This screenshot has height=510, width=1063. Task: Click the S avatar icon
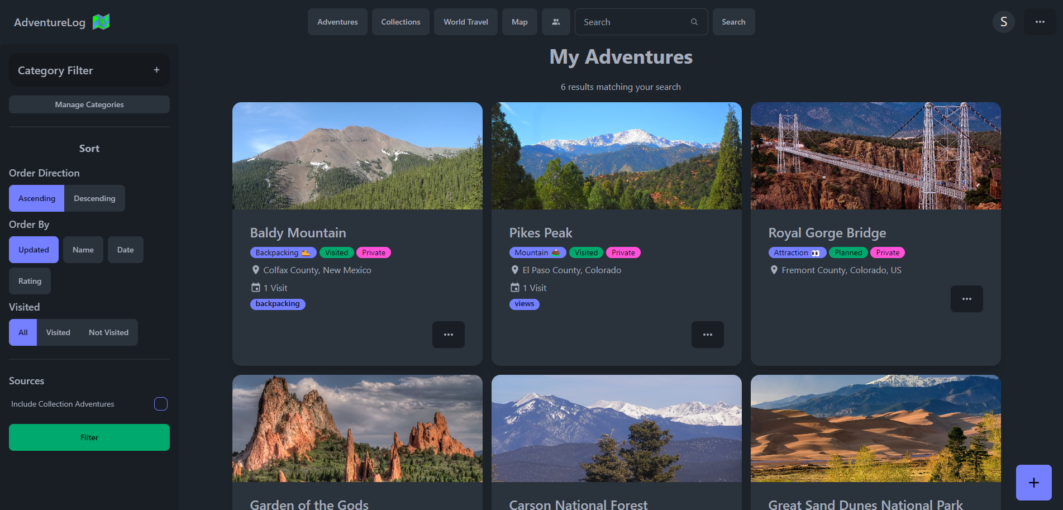(1004, 22)
